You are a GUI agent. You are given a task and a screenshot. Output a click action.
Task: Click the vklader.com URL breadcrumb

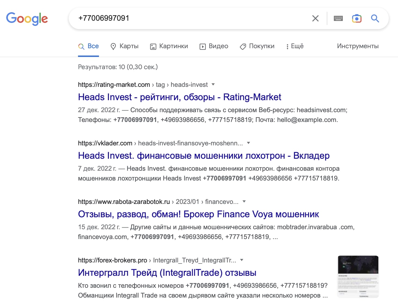pos(160,143)
